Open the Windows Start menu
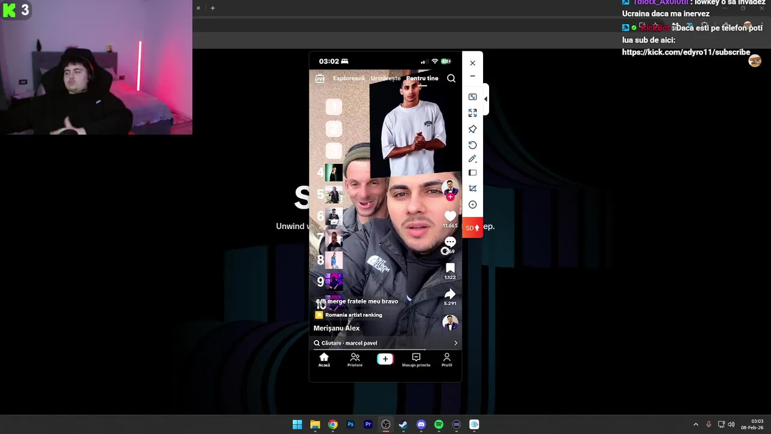Image resolution: width=771 pixels, height=434 pixels. [x=297, y=424]
